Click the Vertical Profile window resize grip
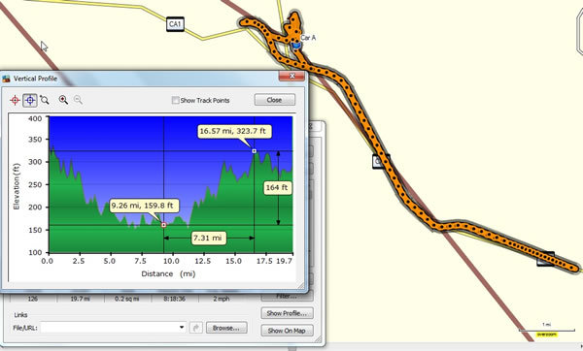 tap(300, 286)
